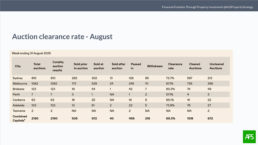The height and width of the screenshot is (145, 258).
Task: Click the Uncleared Auctions column header
Action: (x=216, y=66)
